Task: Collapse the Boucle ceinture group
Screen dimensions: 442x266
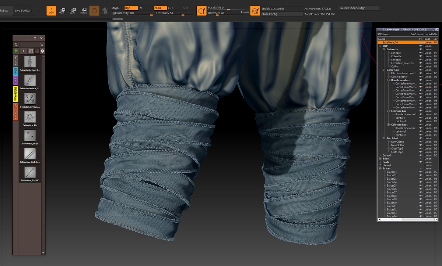Action: point(389,80)
